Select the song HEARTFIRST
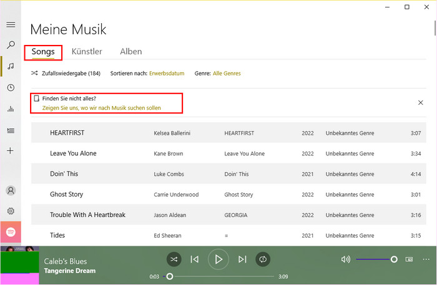Viewport: 437px width, 285px height. pyautogui.click(x=67, y=133)
